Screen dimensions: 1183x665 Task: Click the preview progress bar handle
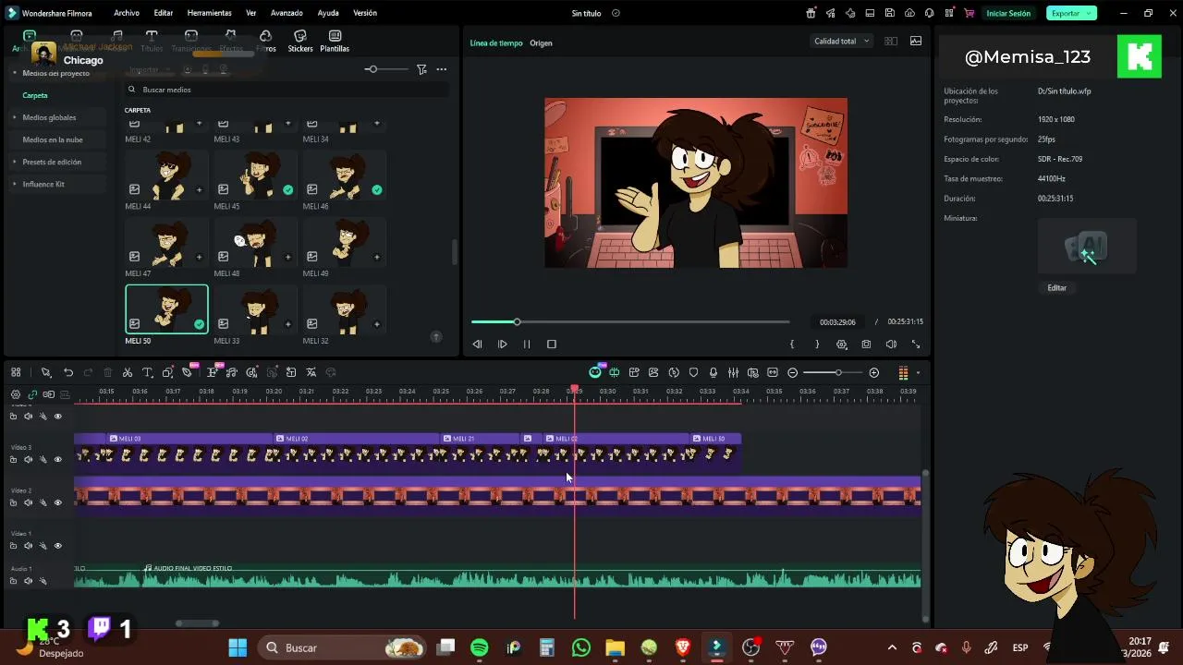coord(517,321)
